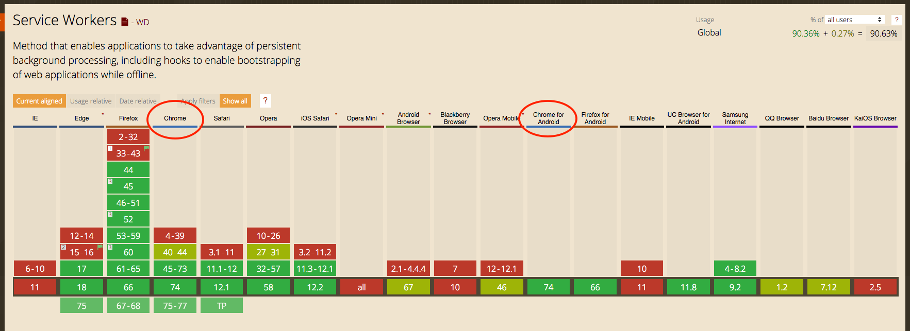Click the IE column header
Screen dimensions: 910x331
(x=35, y=118)
